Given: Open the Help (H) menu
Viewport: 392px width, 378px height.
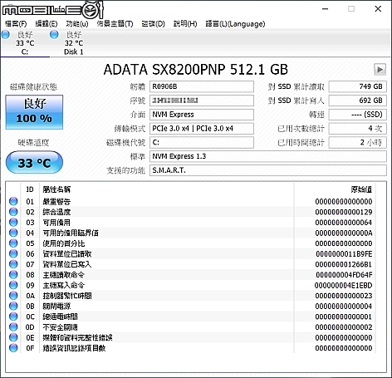Looking at the screenshot, I should (185, 24).
